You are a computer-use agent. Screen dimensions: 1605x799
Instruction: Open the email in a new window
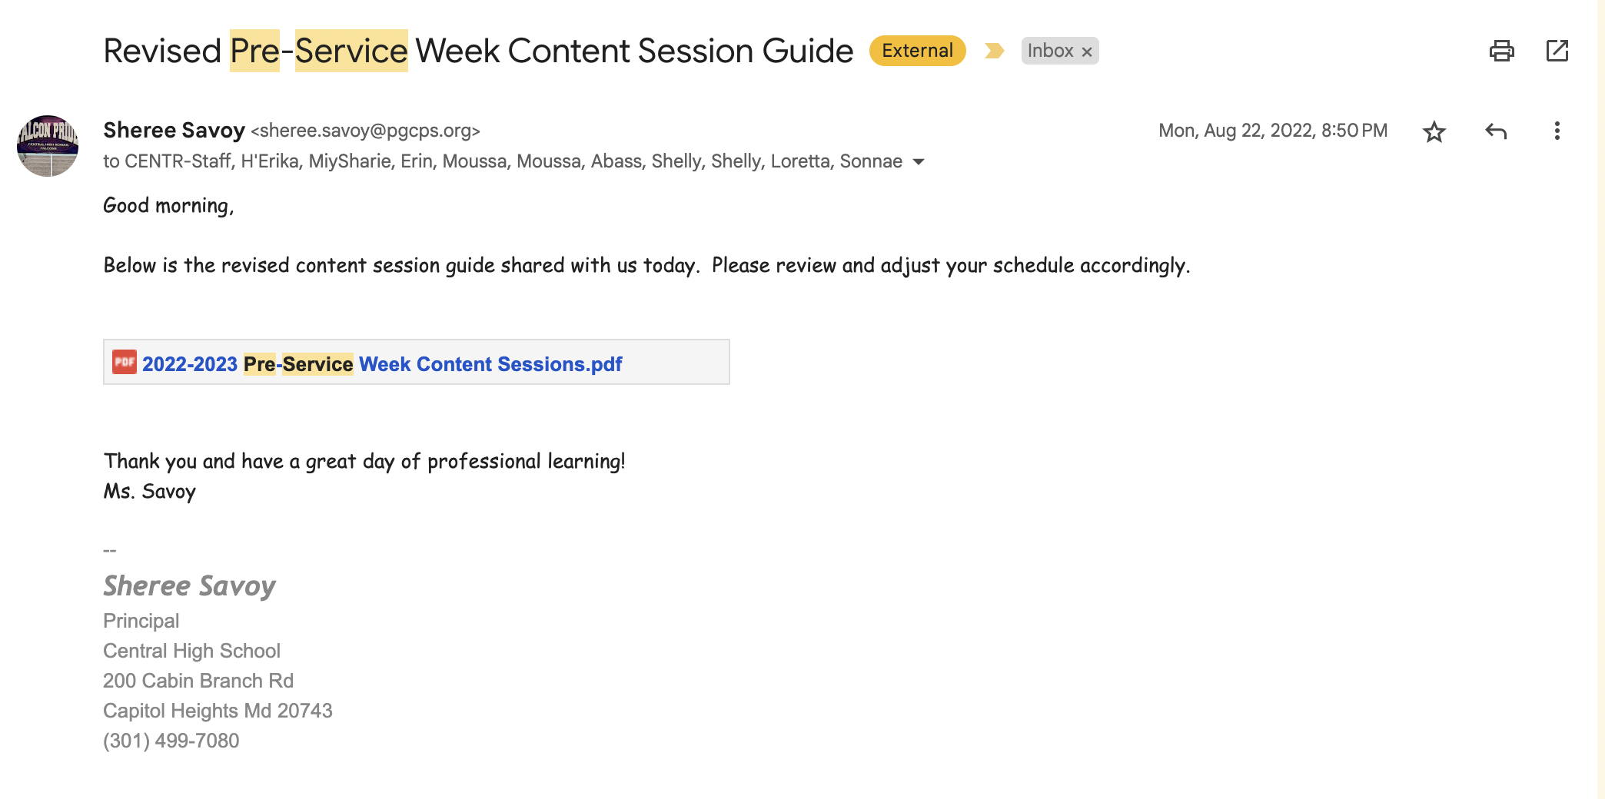click(x=1557, y=51)
